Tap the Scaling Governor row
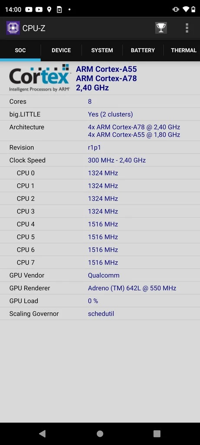Image resolution: width=200 pixels, height=445 pixels. pos(100,314)
